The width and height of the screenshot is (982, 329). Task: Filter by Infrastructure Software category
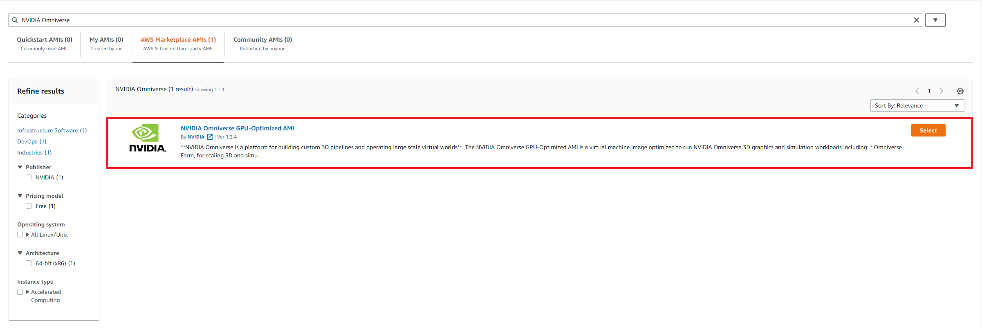52,130
